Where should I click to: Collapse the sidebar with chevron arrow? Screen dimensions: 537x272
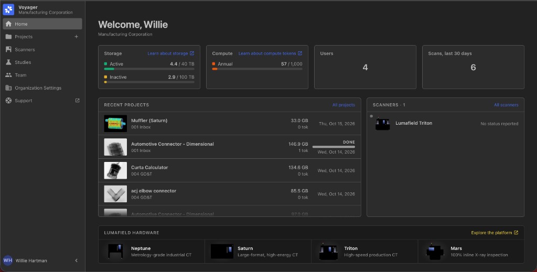[77, 260]
